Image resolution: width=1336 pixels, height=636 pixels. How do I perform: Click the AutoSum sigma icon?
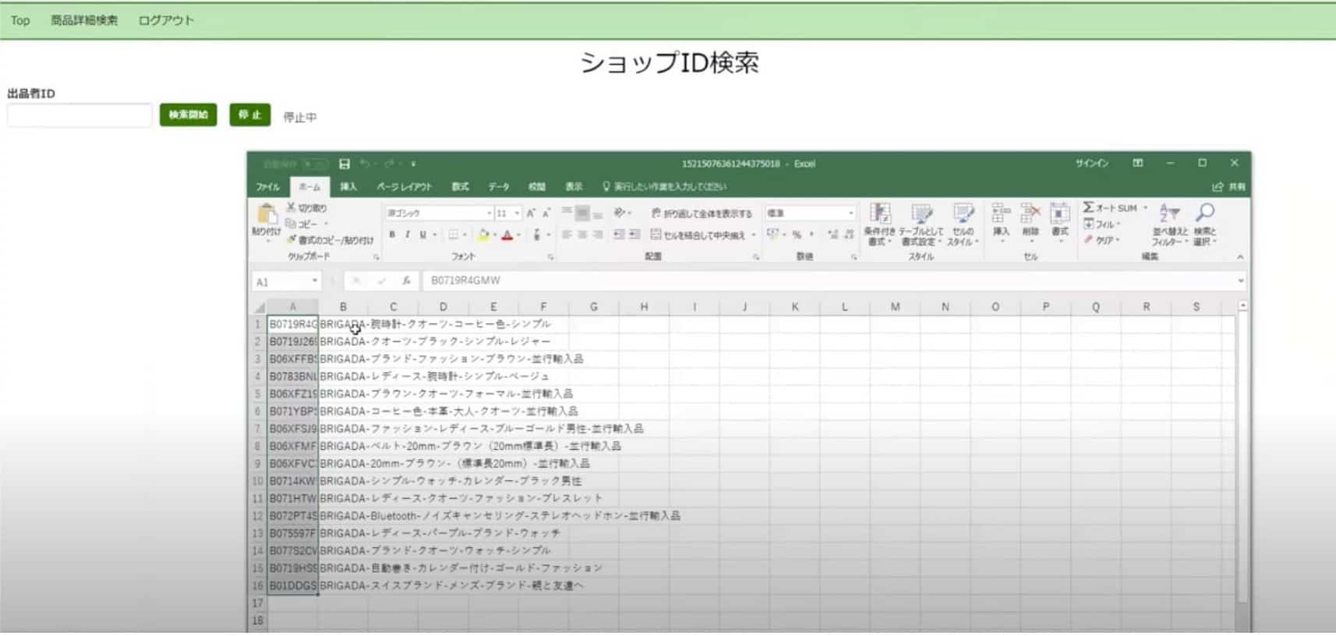tap(1089, 207)
